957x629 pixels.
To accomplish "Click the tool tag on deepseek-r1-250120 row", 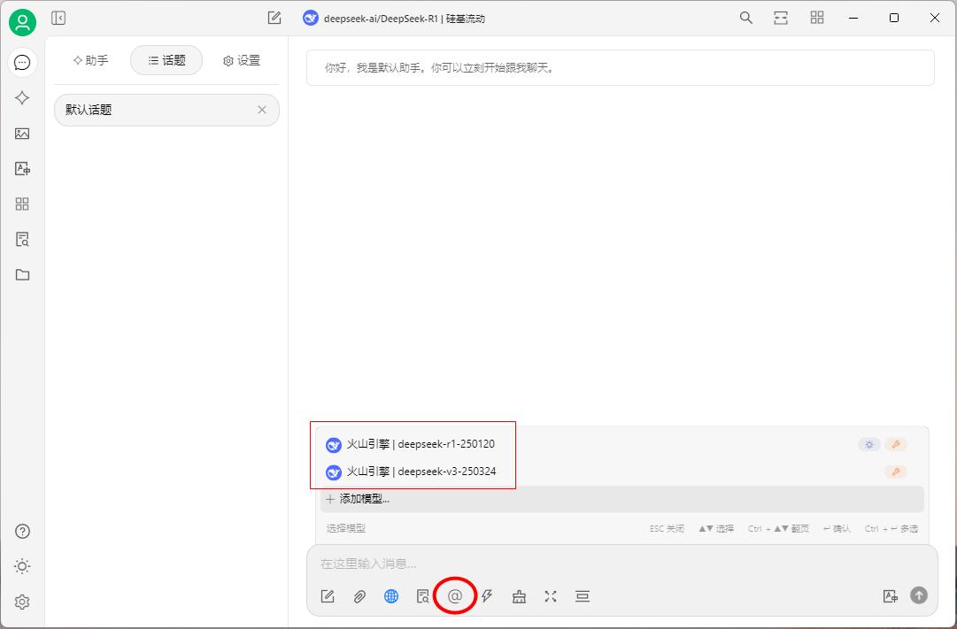I will [x=895, y=444].
